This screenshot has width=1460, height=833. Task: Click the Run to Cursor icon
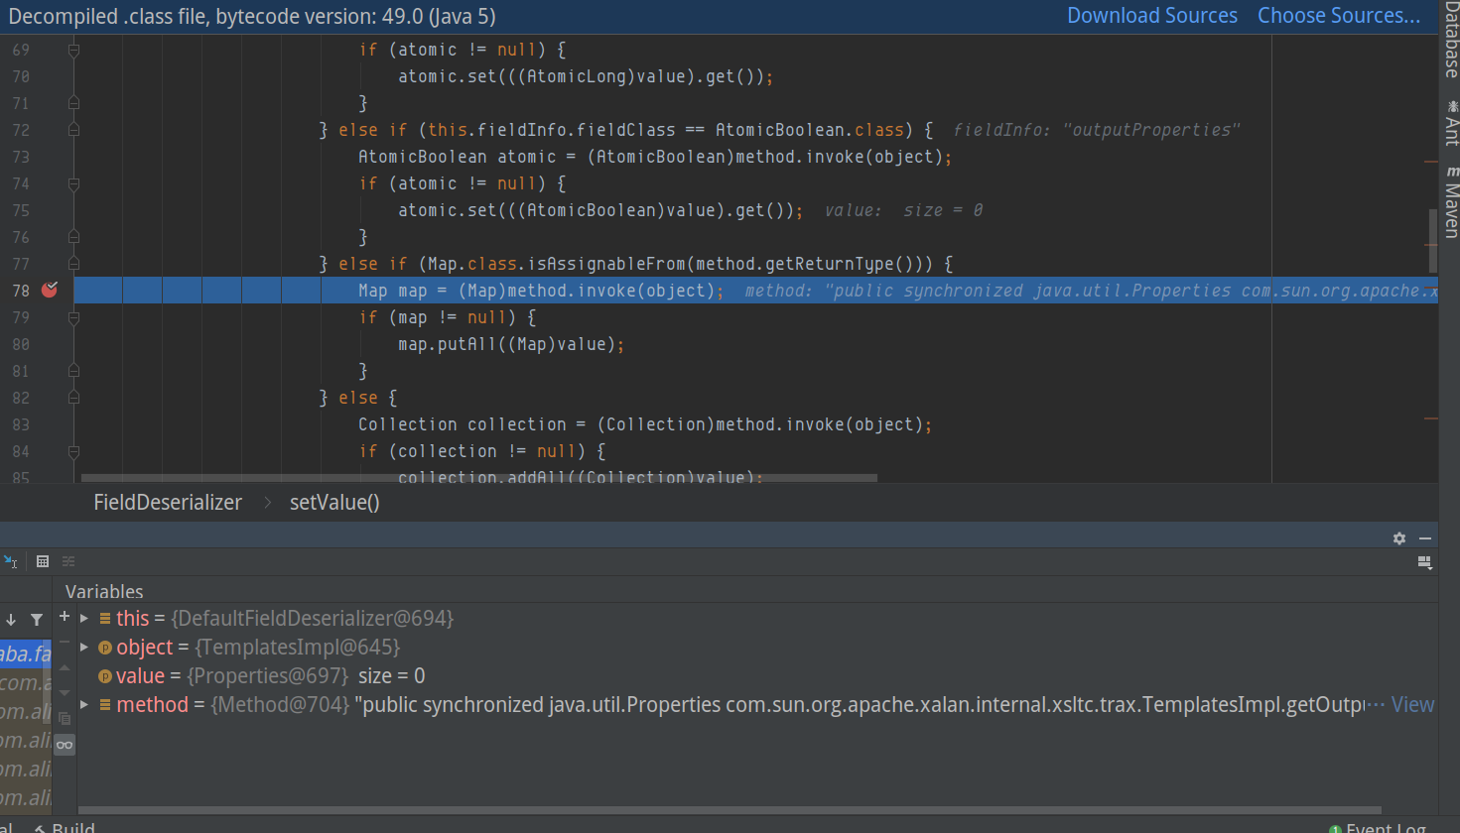(10, 561)
